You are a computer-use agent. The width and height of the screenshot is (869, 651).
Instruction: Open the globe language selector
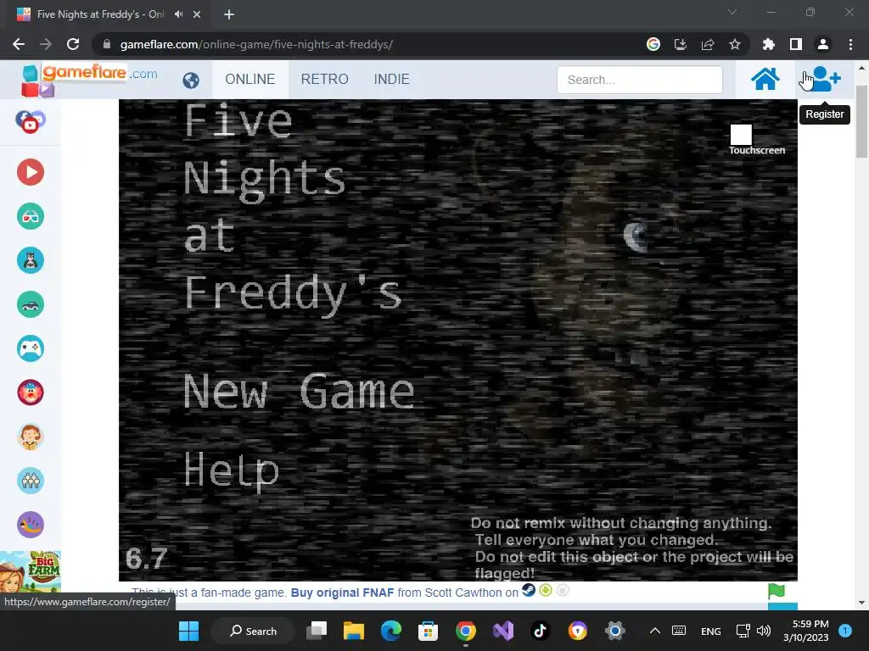pos(191,81)
